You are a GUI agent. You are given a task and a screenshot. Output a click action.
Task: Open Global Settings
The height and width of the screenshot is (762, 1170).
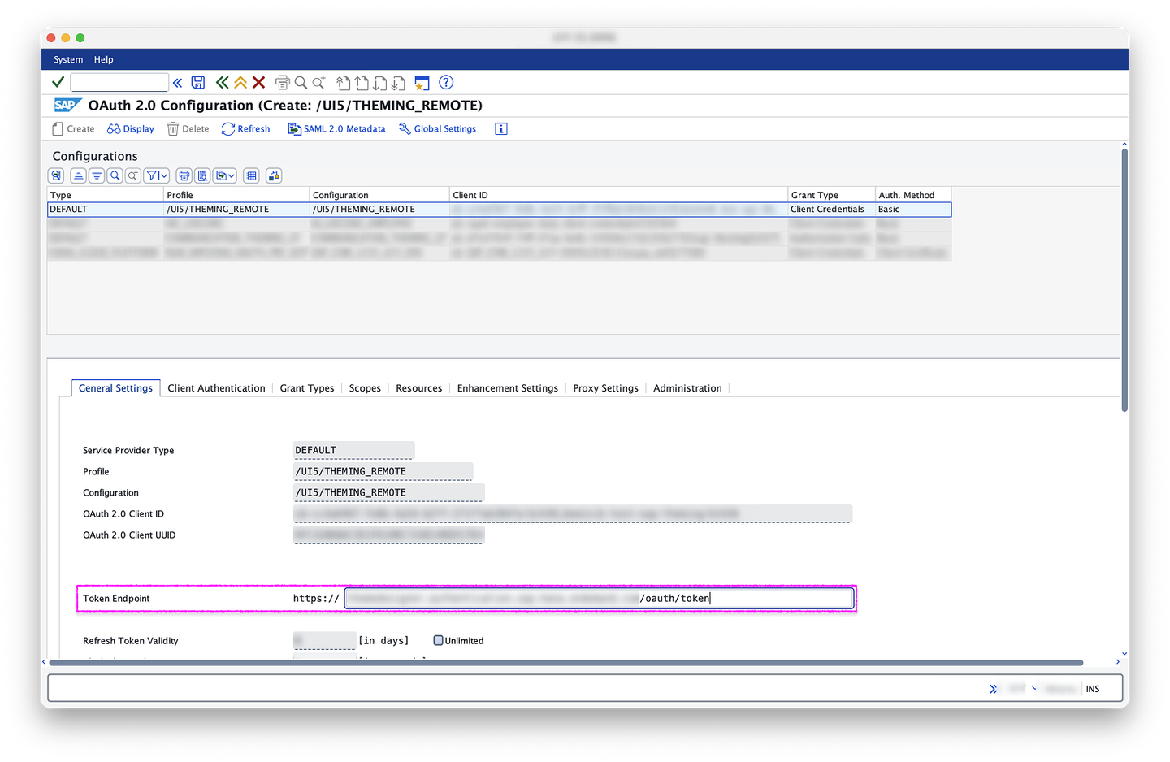click(437, 128)
